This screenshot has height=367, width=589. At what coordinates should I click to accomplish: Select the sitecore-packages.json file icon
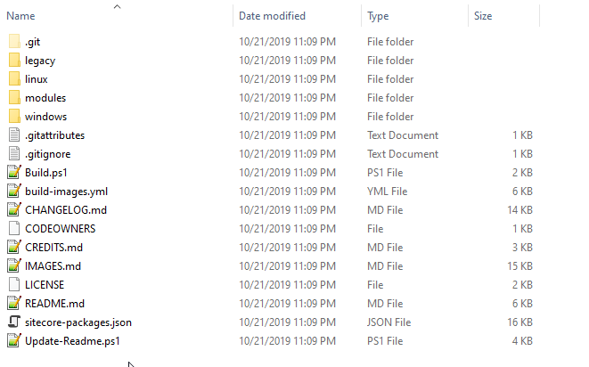[x=14, y=322]
